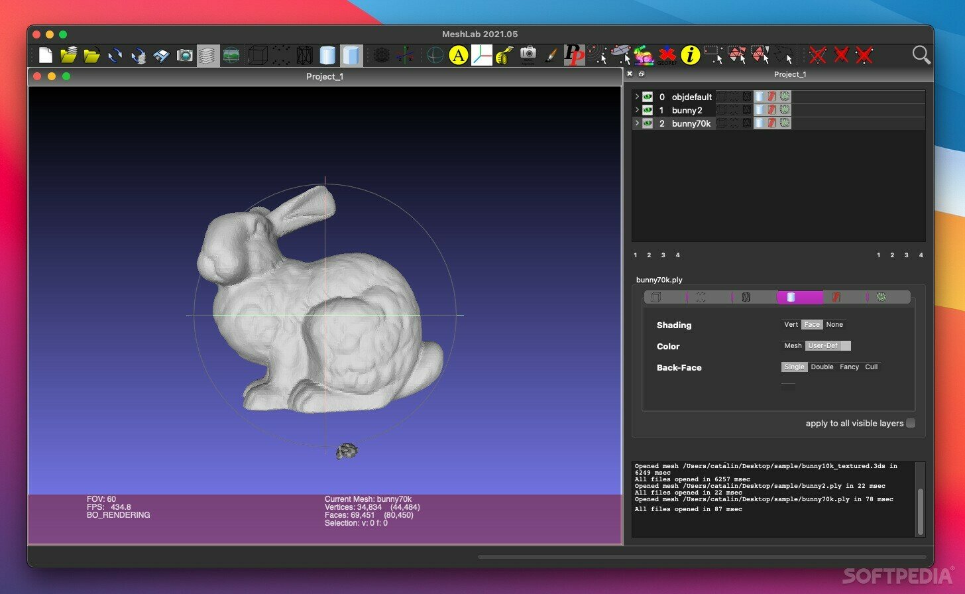The image size is (965, 594).
Task: Set Shading to Vert
Action: click(791, 324)
